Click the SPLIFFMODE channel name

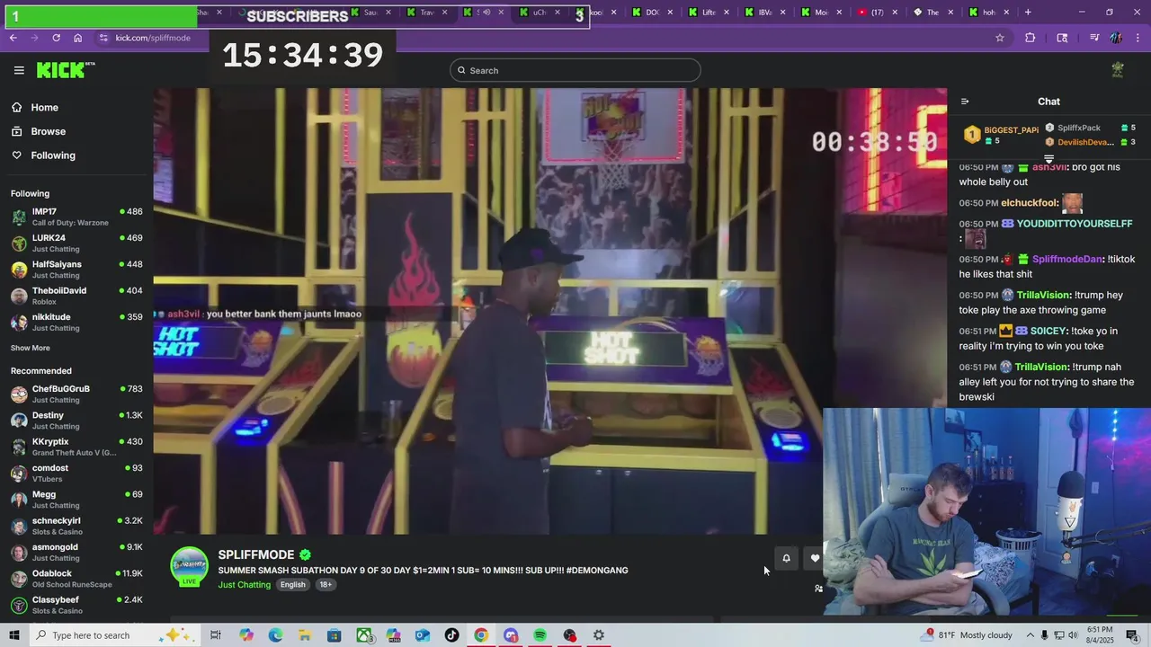click(x=256, y=555)
